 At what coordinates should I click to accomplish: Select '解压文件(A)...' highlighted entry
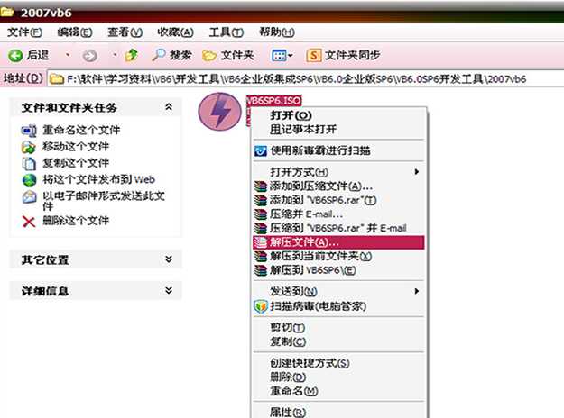click(x=338, y=242)
